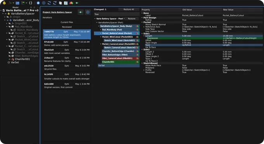Select commit 9ba52e9 Add more varset variables

pos(67,51)
